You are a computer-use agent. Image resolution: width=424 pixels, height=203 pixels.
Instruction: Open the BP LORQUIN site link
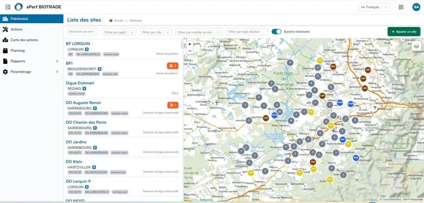[78, 43]
